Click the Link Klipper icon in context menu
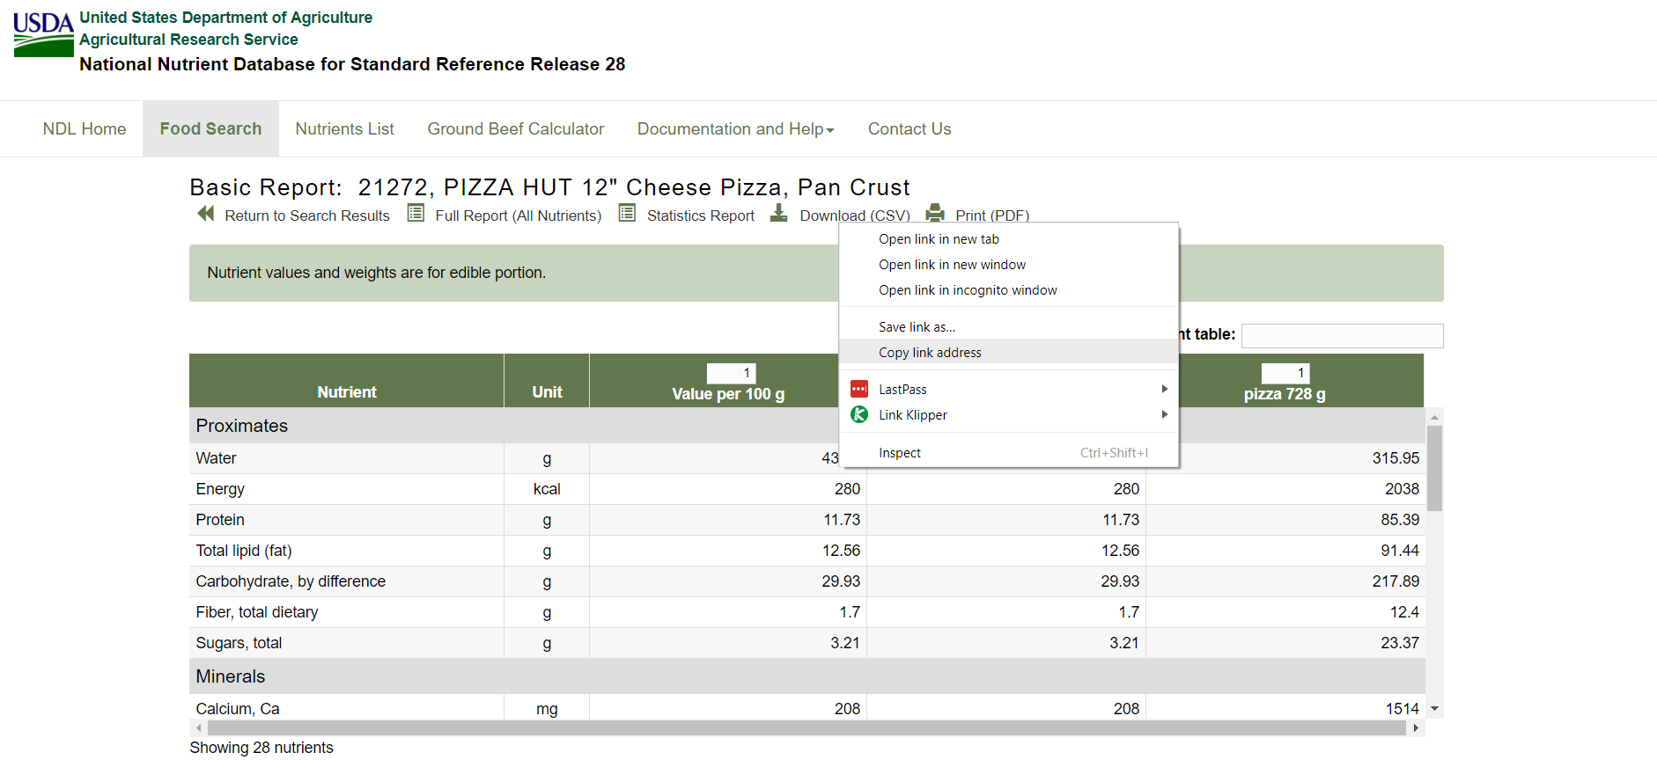Screen dimensions: 1657x760 click(859, 414)
